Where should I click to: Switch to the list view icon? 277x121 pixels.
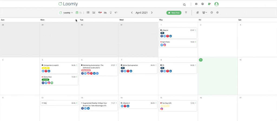88,13
